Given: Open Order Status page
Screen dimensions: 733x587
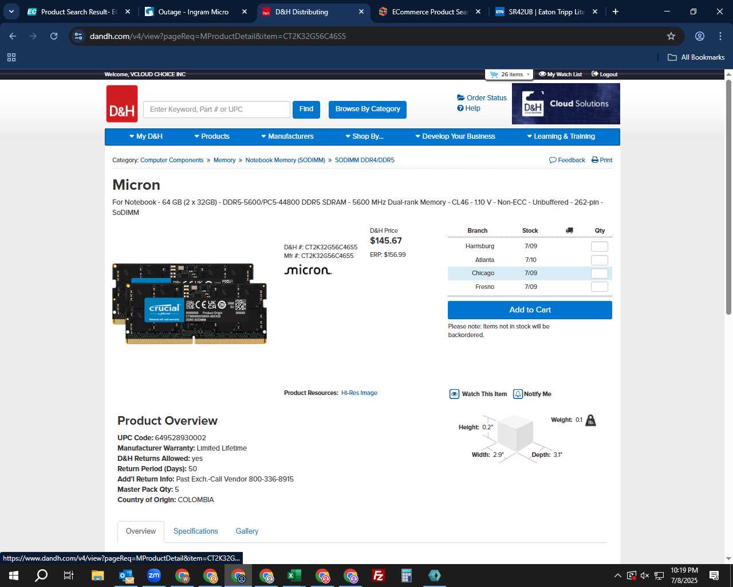Looking at the screenshot, I should tap(482, 98).
